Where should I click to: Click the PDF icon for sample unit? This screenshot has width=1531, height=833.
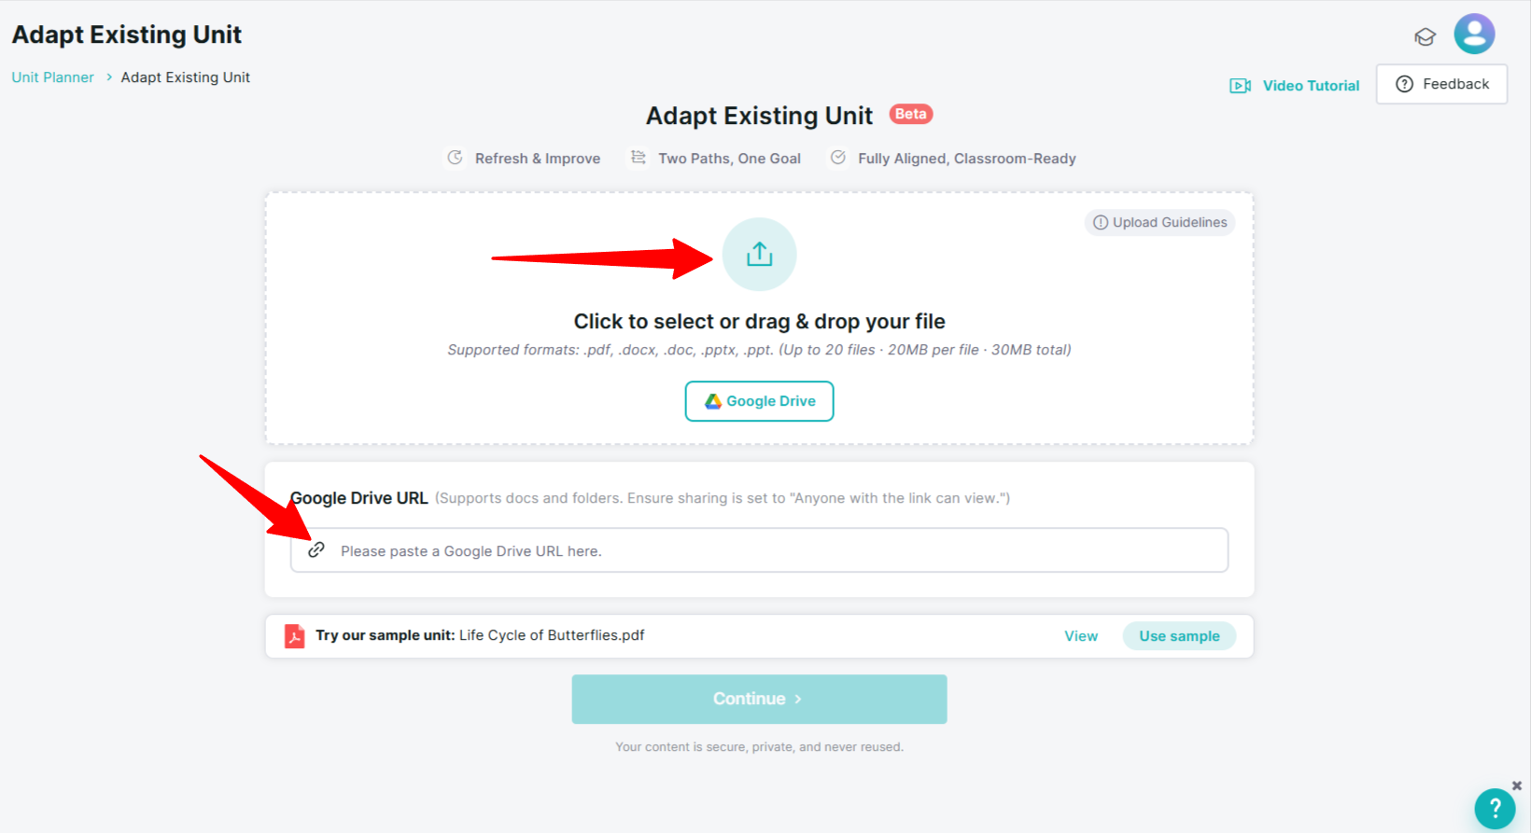[294, 636]
